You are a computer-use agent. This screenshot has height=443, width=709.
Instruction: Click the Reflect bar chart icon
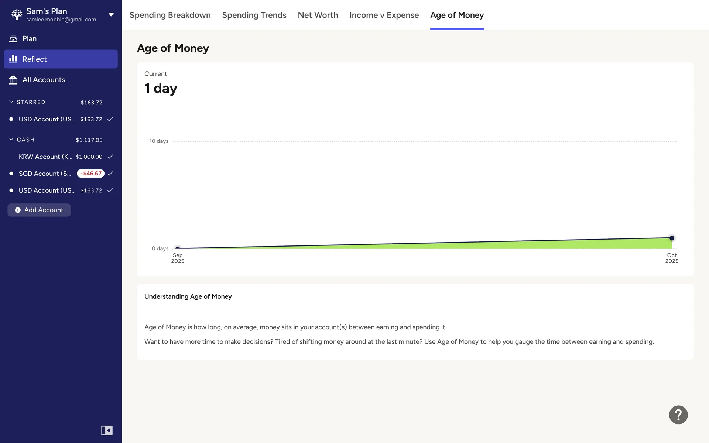point(13,59)
